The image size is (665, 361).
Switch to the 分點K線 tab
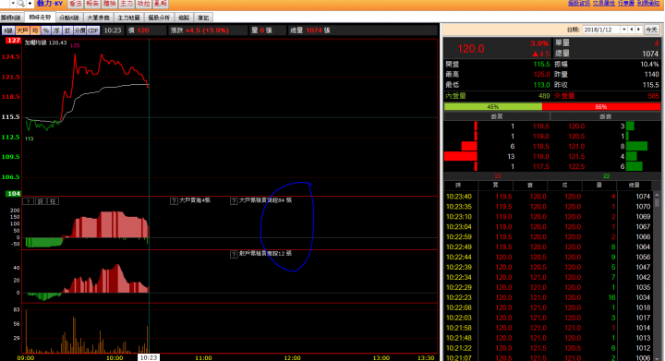[x=69, y=18]
